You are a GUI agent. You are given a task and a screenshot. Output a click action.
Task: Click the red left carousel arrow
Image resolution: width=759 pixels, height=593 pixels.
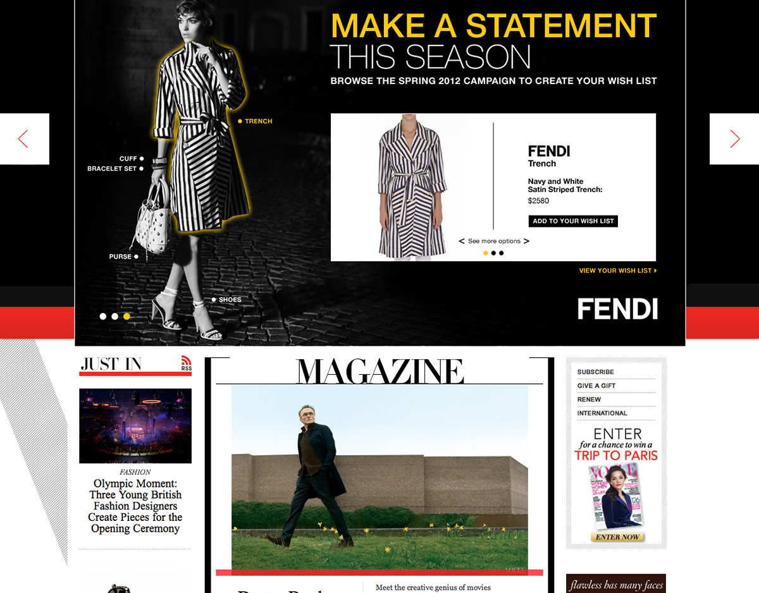24,139
